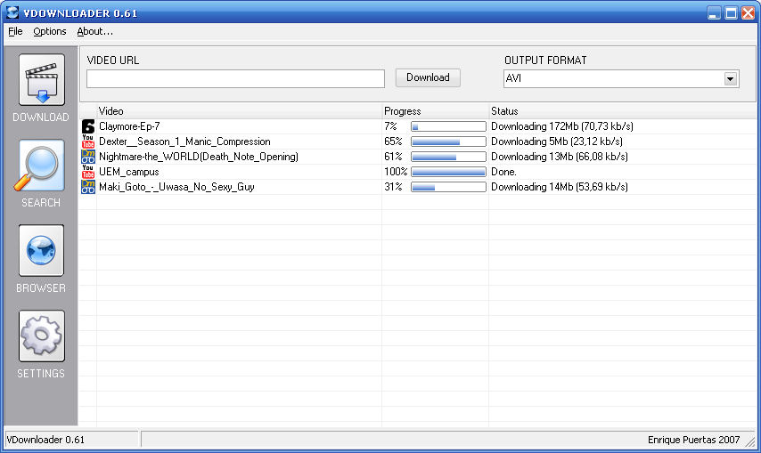The image size is (761, 453).
Task: Click Dailymotion icon beside Maki_Goto row
Action: (88, 187)
